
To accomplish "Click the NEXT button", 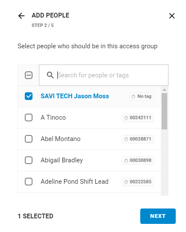I will coord(158,216).
